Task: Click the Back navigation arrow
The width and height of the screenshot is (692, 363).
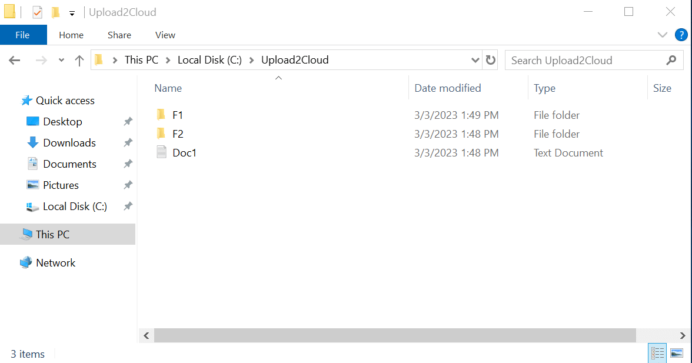Action: (x=14, y=60)
